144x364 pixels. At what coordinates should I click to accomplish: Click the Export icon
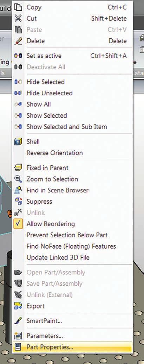click(x=18, y=306)
